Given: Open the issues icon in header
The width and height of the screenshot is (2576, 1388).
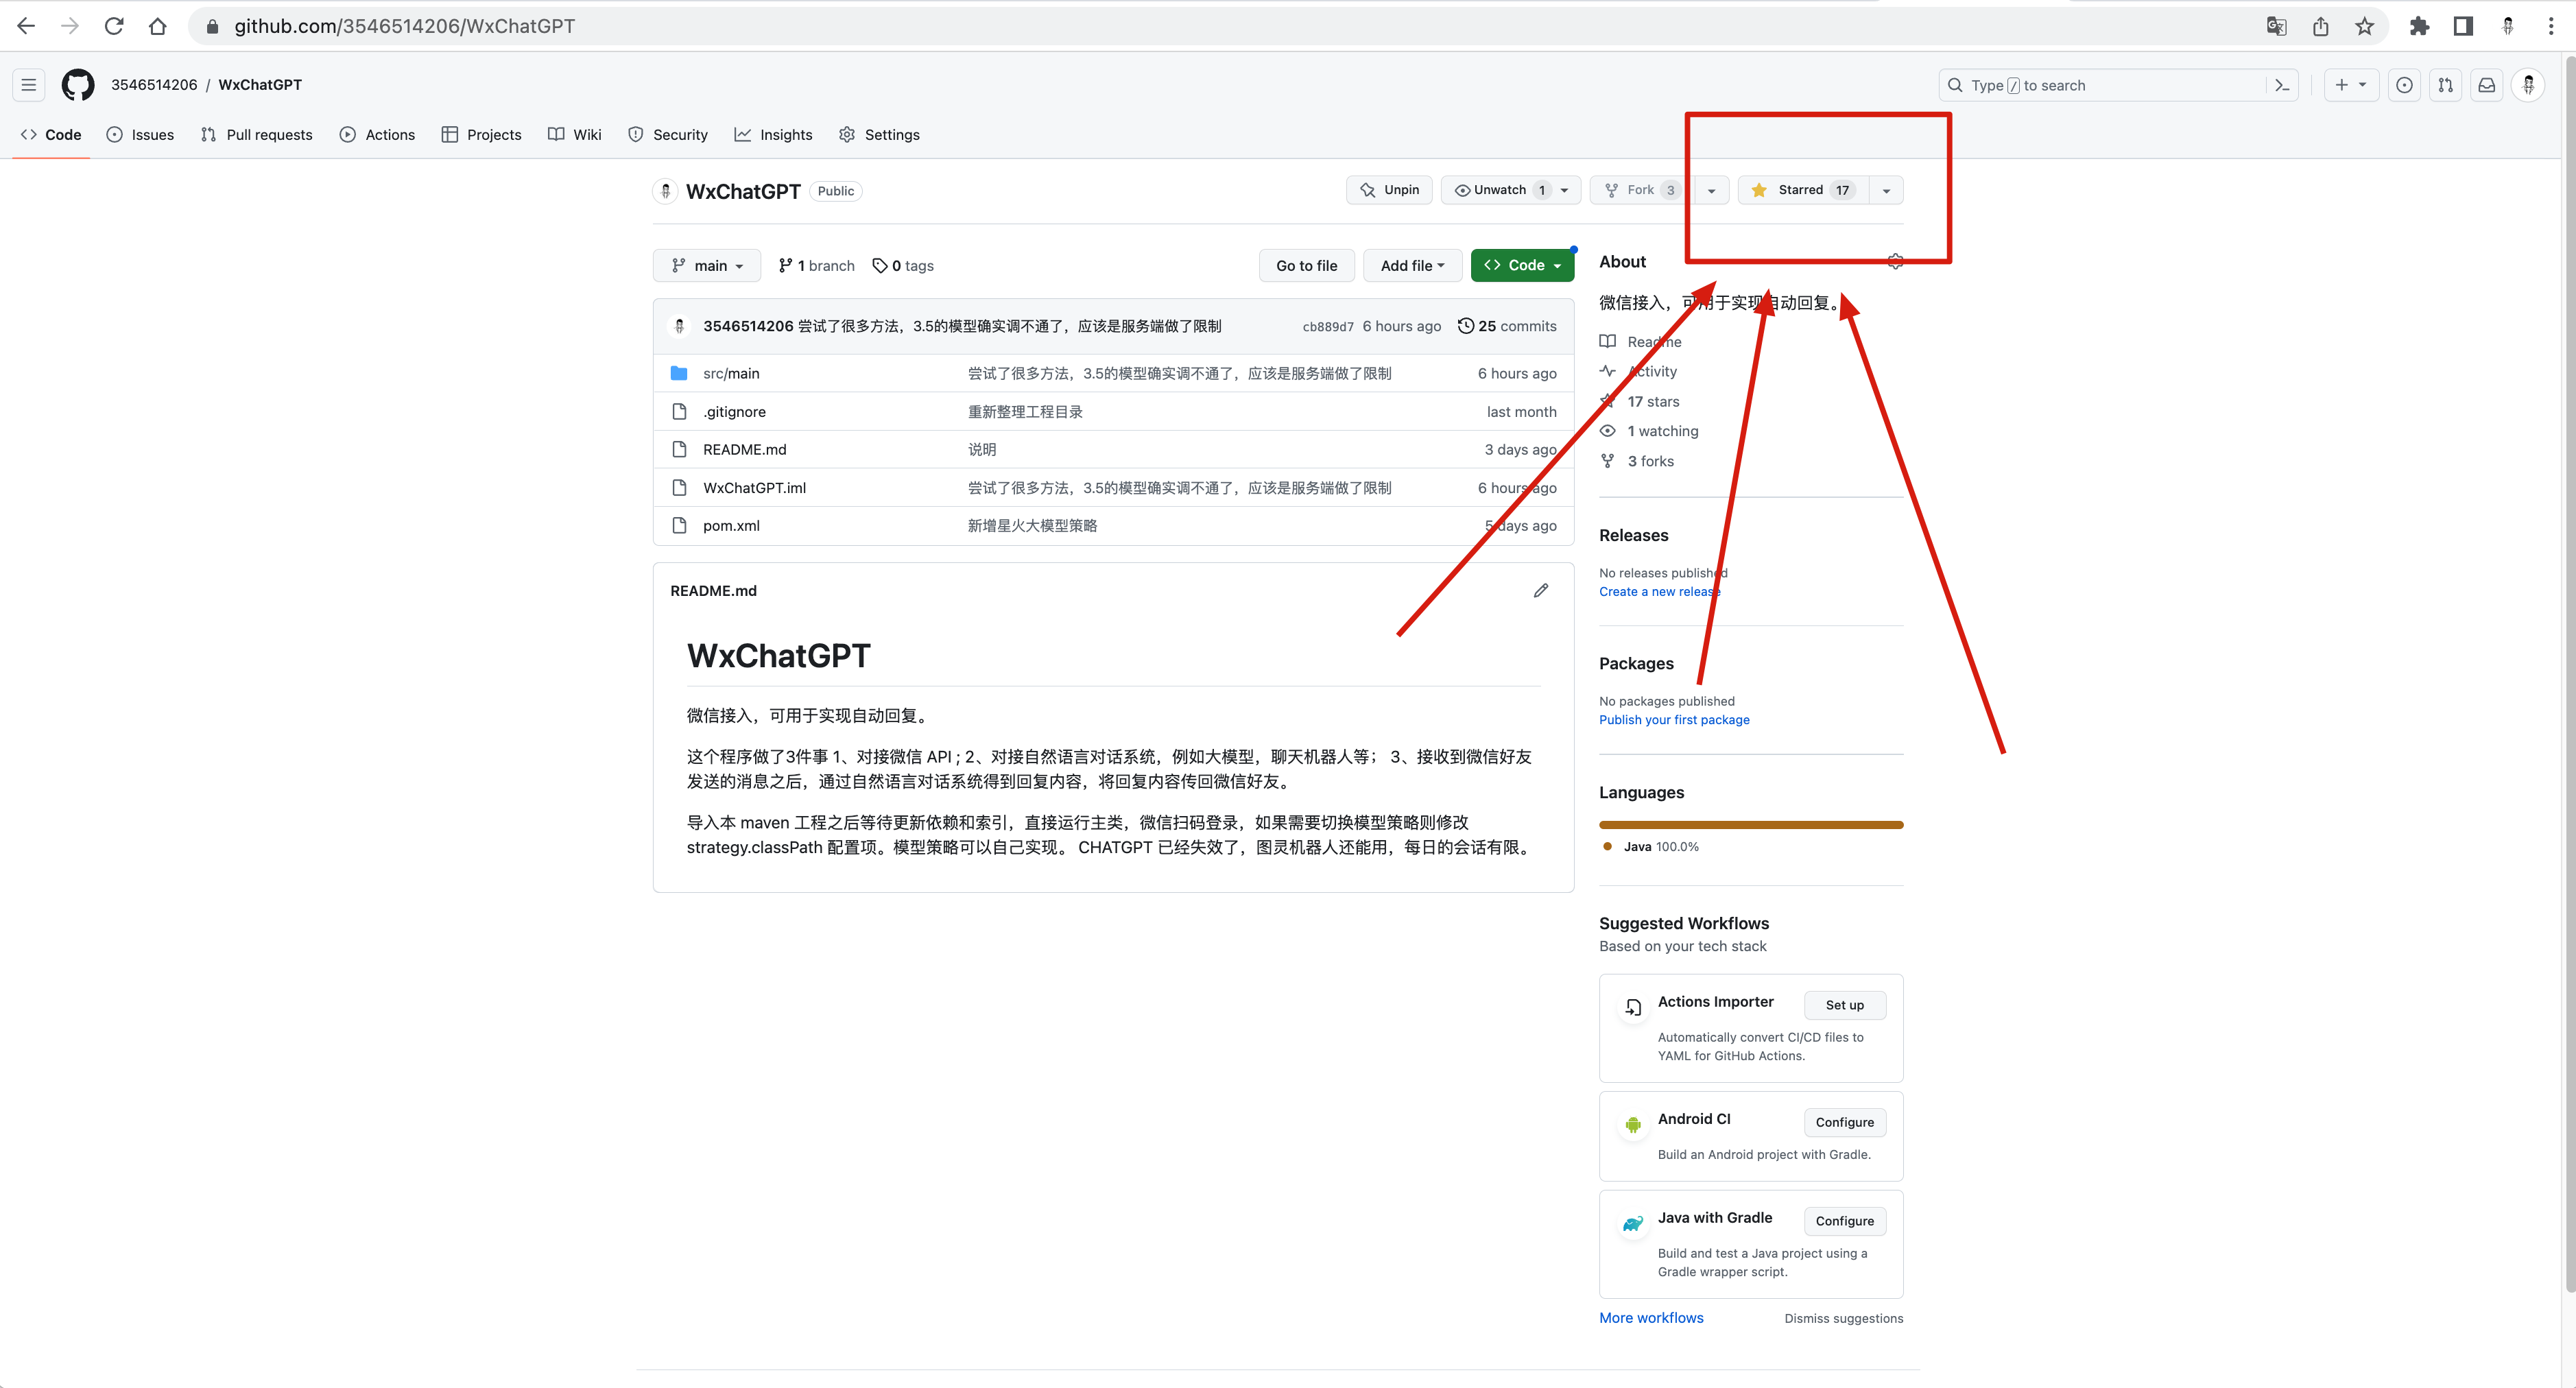Looking at the screenshot, I should [2404, 85].
